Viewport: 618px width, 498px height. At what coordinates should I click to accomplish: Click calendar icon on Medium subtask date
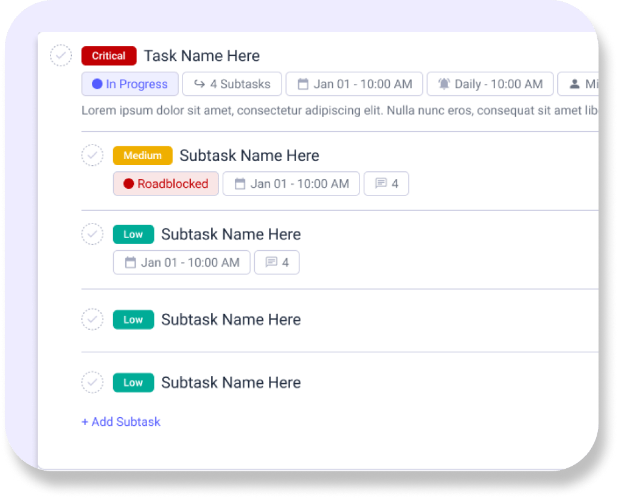(240, 183)
